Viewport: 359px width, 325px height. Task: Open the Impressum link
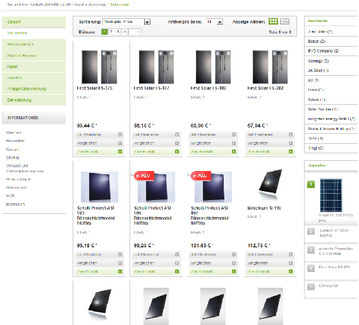(x=15, y=204)
